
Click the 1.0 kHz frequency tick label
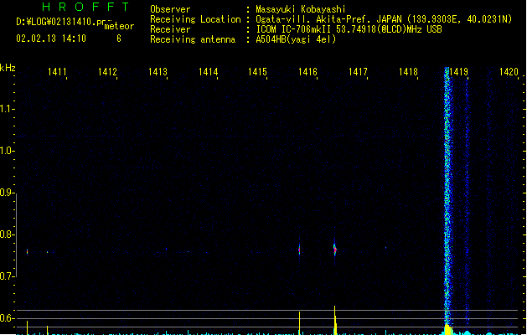[7, 151]
